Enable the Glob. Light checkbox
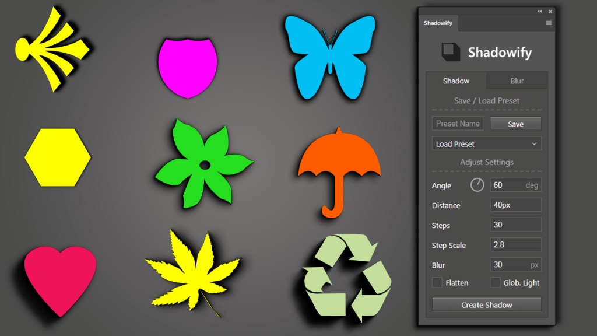The height and width of the screenshot is (336, 597). (495, 283)
